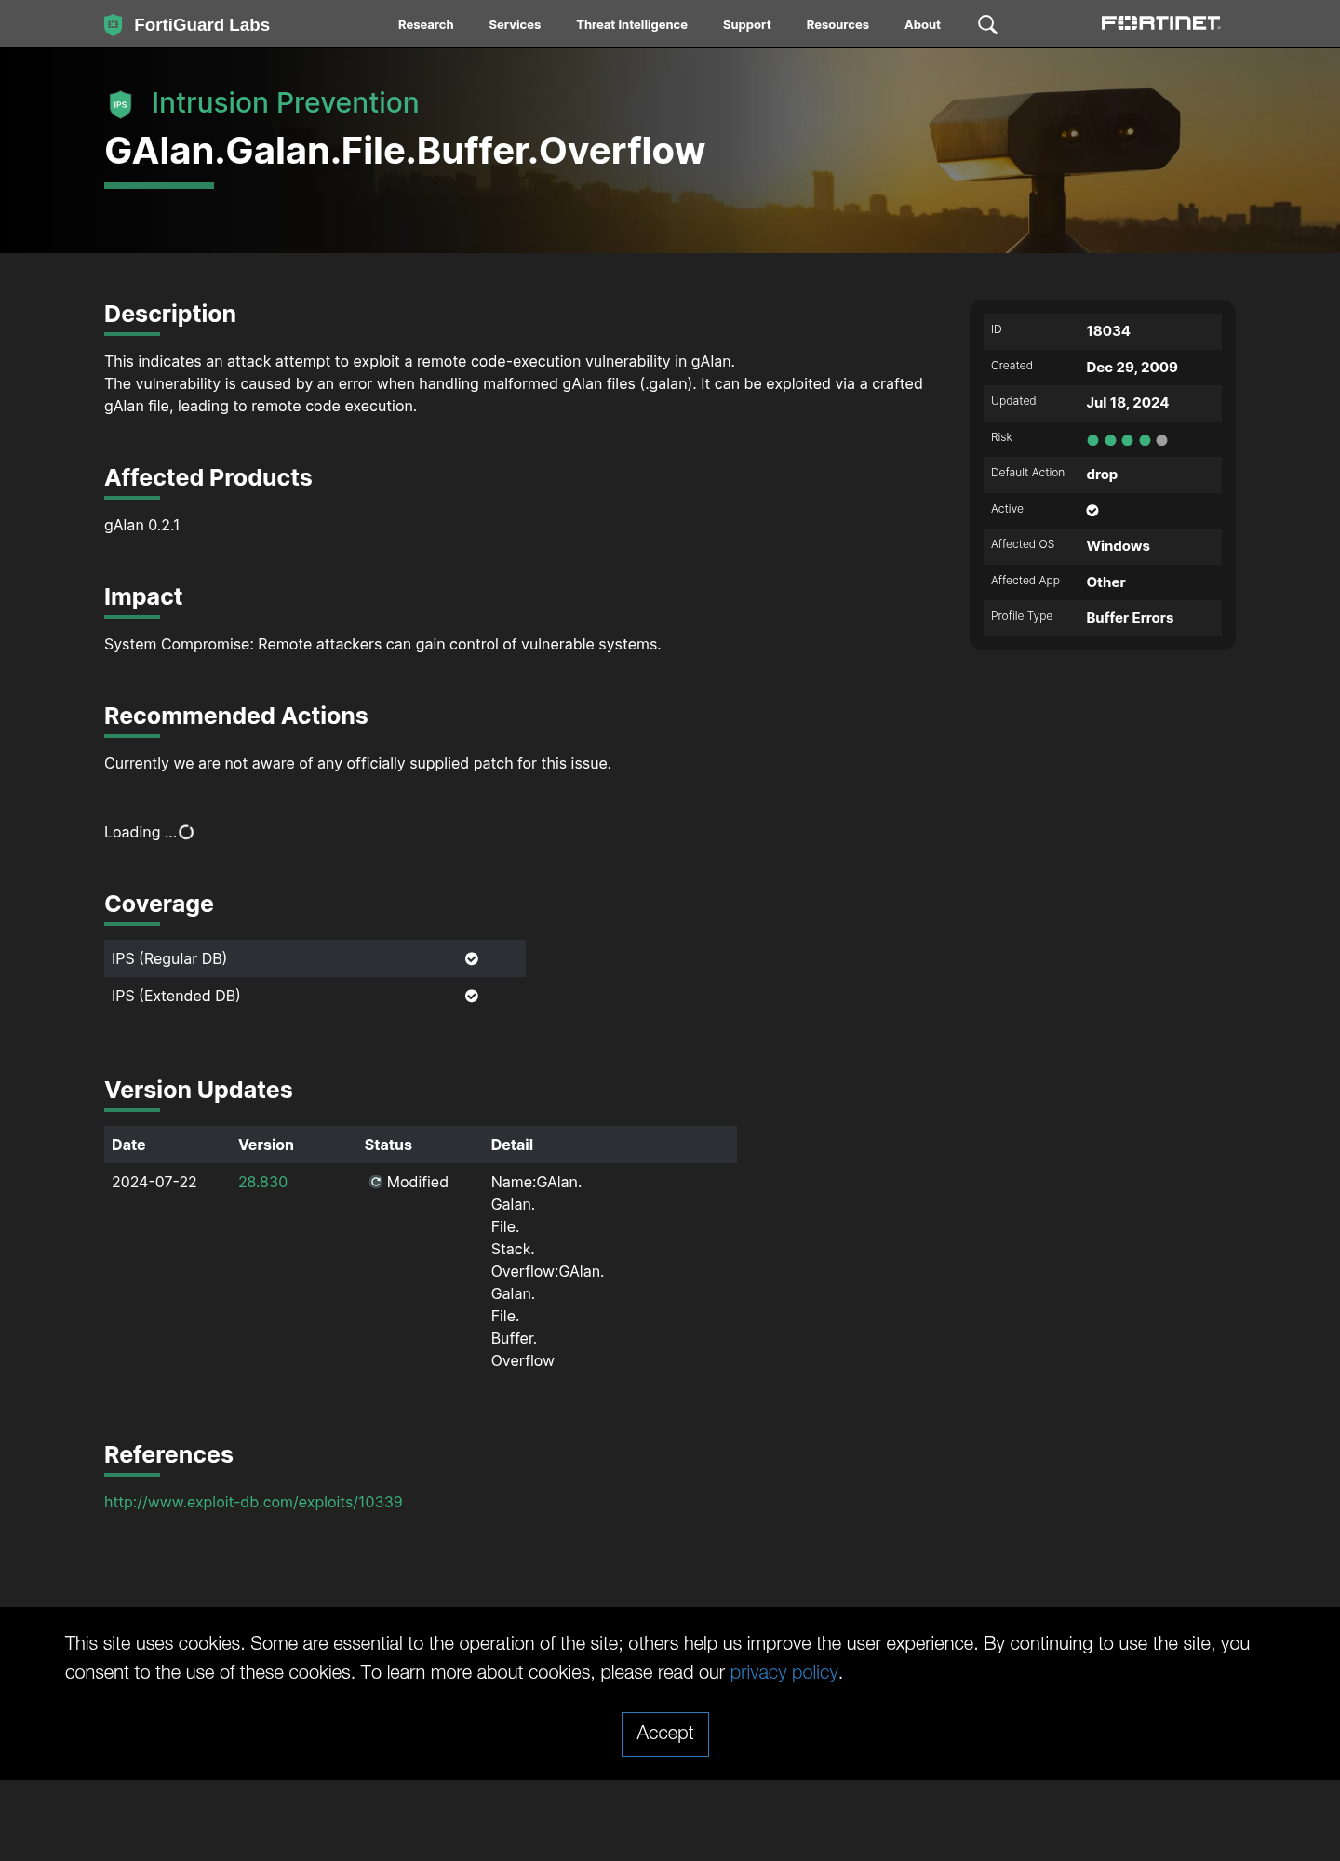The width and height of the screenshot is (1340, 1861).
Task: Open the exploit-db reference link
Action: tap(253, 1502)
